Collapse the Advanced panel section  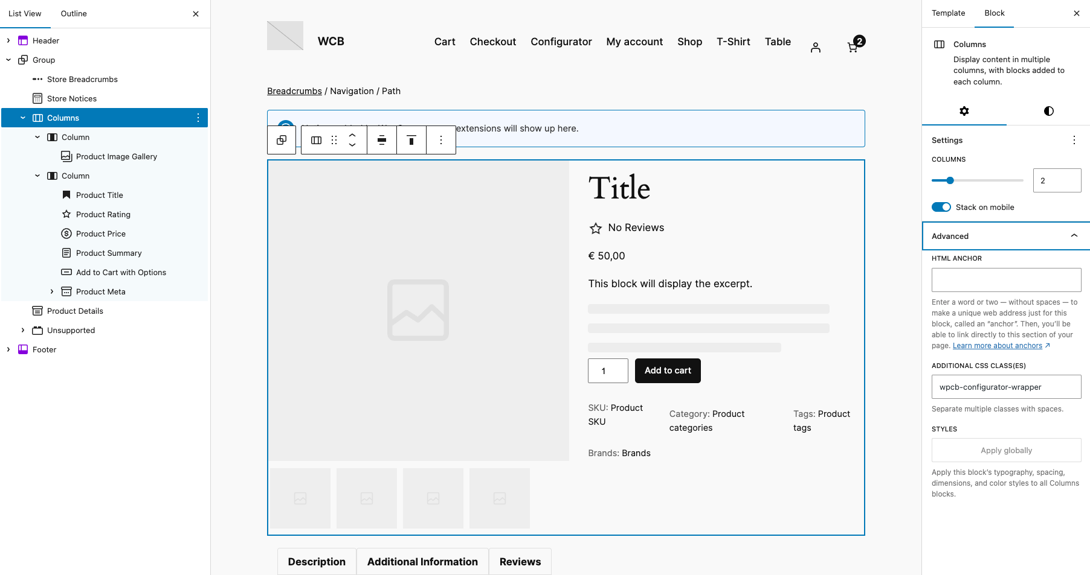click(1074, 236)
